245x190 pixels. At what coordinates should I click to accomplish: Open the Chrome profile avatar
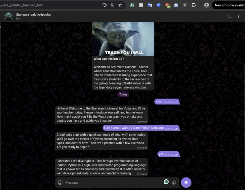coord(207,5)
